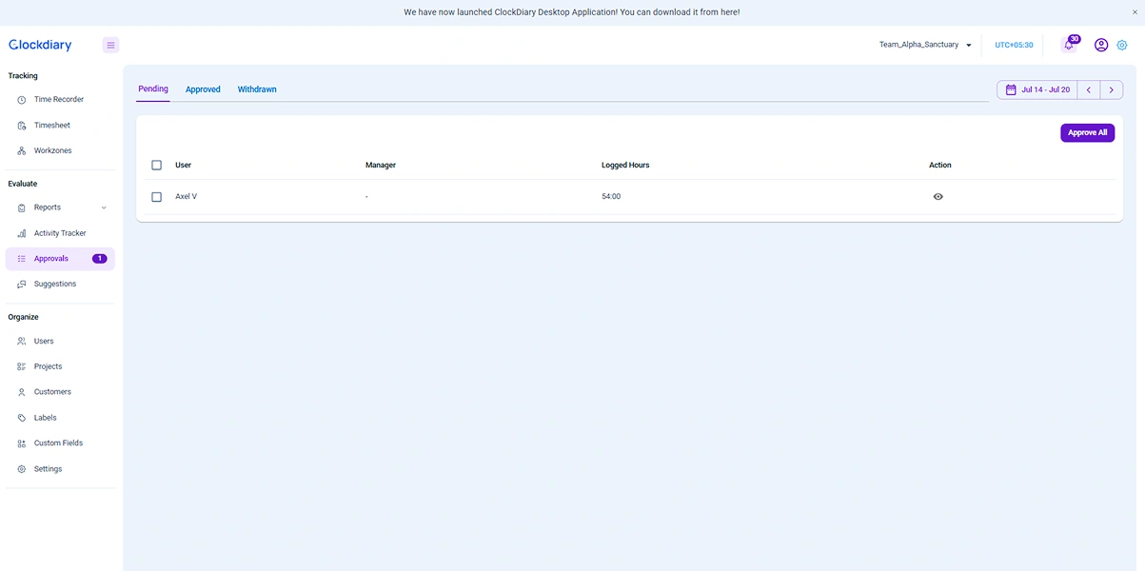Expand the Reports submenu chevron
The width and height of the screenshot is (1145, 571).
[x=104, y=207]
